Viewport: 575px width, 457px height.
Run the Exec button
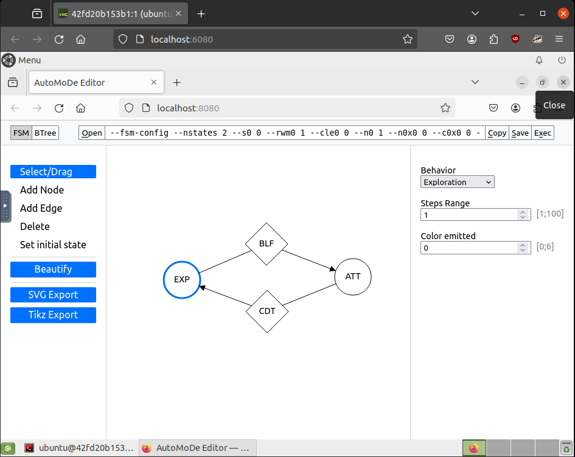[542, 133]
